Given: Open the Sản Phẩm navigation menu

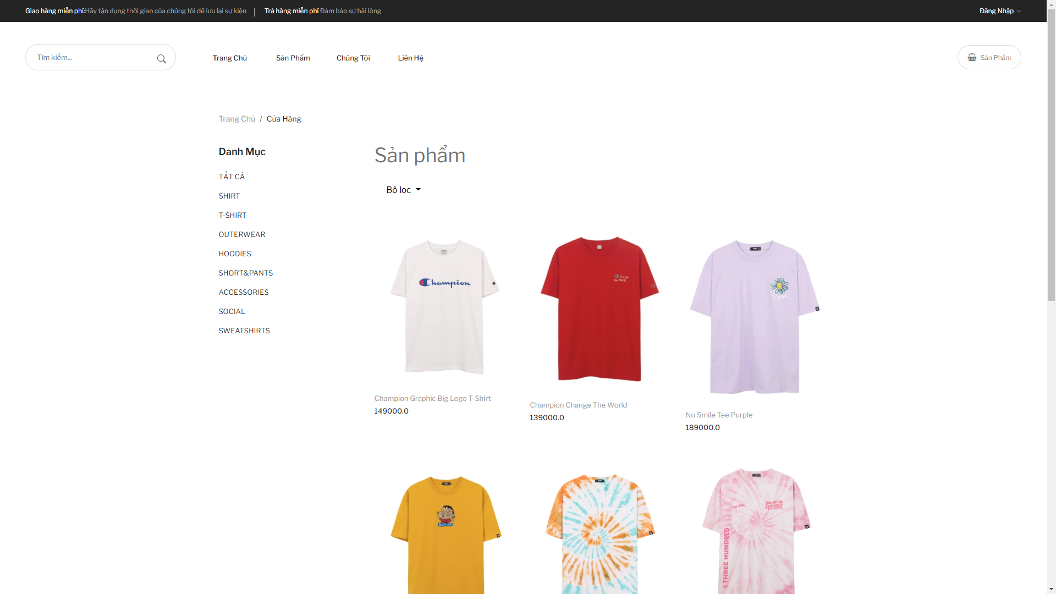Looking at the screenshot, I should (x=293, y=58).
